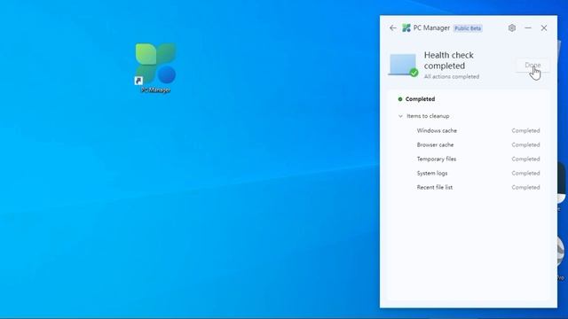Click the laptop health check icon
The image size is (568, 319).
pos(403,65)
